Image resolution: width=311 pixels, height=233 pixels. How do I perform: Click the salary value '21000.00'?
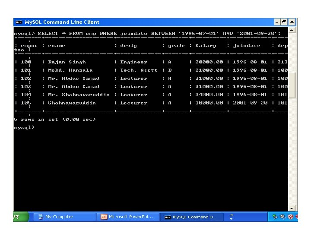point(209,70)
